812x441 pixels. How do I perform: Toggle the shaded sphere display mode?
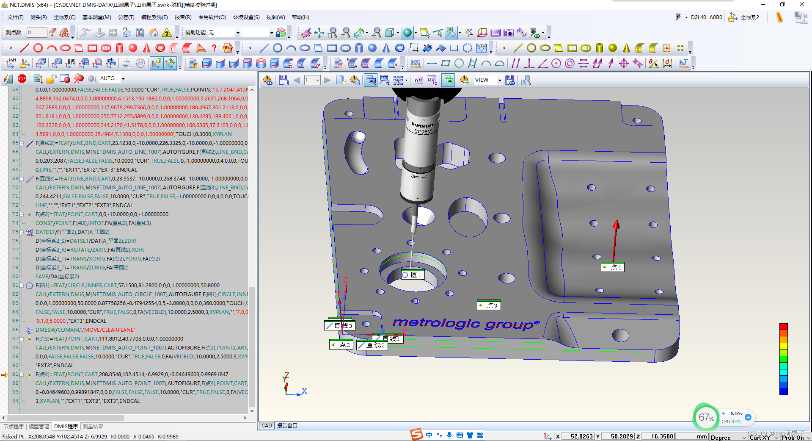click(x=407, y=33)
